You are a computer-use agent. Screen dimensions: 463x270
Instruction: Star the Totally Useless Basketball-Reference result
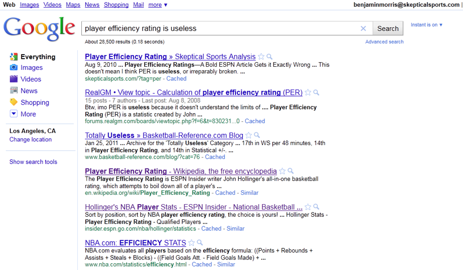point(249,135)
